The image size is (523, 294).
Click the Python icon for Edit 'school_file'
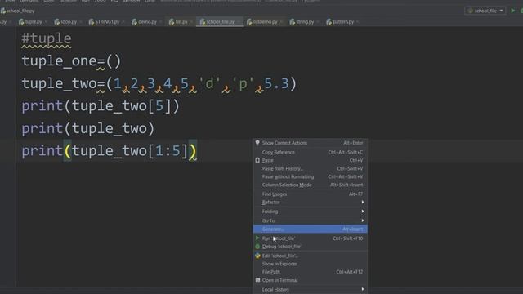click(x=257, y=256)
